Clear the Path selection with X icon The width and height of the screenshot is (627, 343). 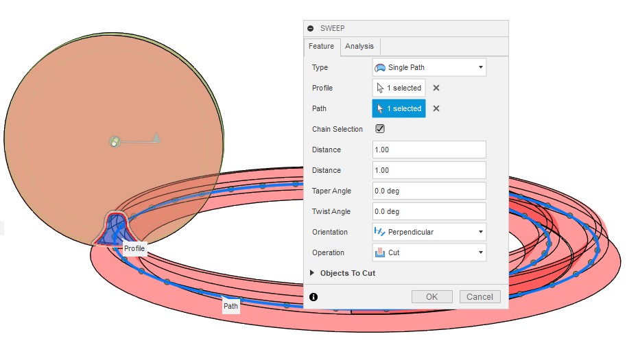[436, 108]
